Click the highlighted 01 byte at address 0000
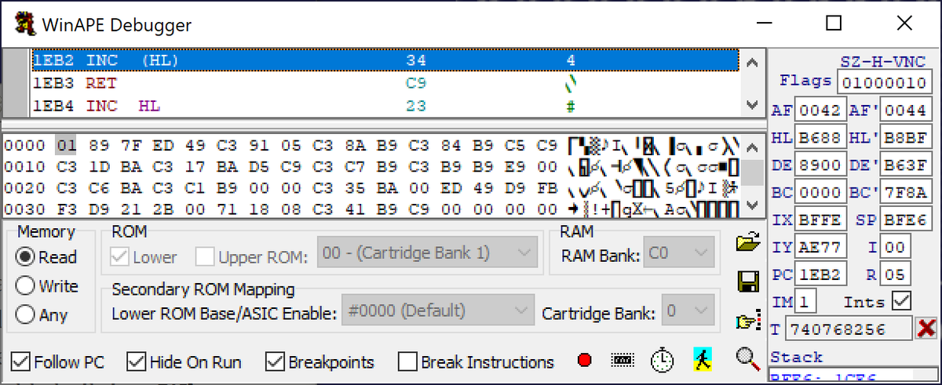 [x=64, y=146]
